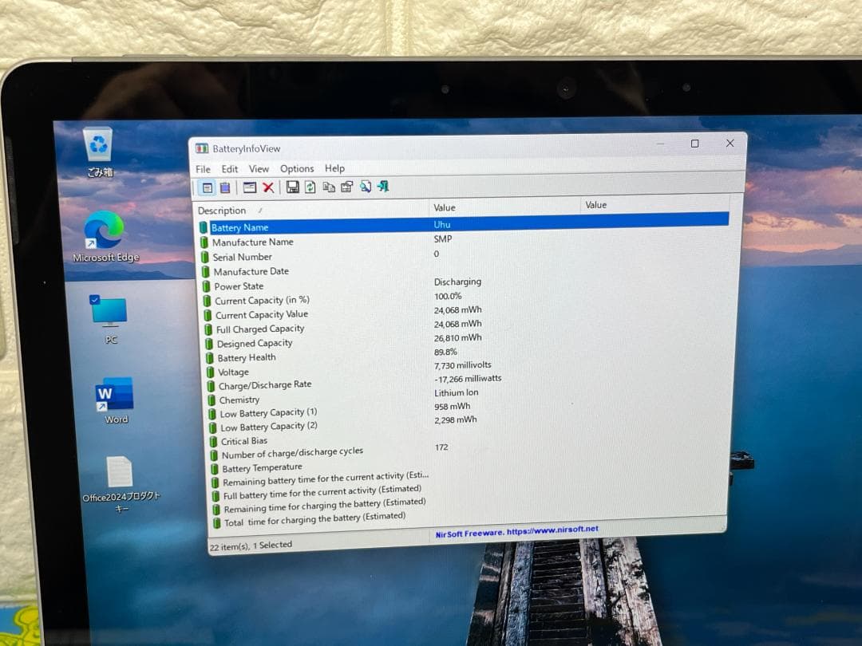862x646 pixels.
Task: Click the 89.8% battery health value
Action: [x=446, y=353]
